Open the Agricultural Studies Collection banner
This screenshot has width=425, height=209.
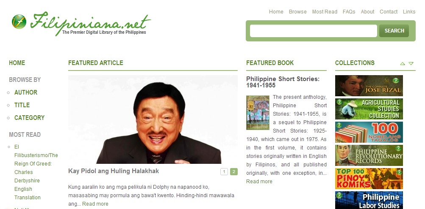pyautogui.click(x=369, y=109)
